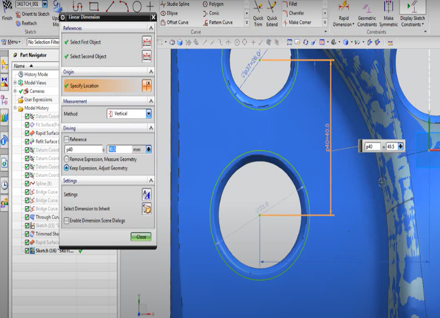Select the Point tool plus icon
The height and width of the screenshot is (318, 440).
(x=150, y=6)
